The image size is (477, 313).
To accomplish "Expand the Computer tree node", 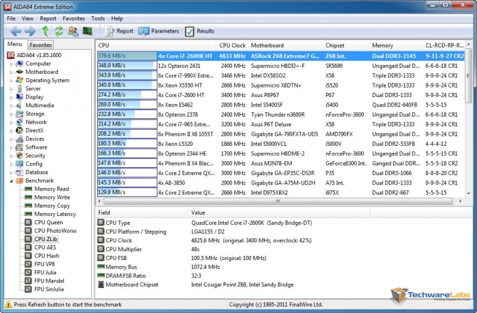I will point(11,64).
